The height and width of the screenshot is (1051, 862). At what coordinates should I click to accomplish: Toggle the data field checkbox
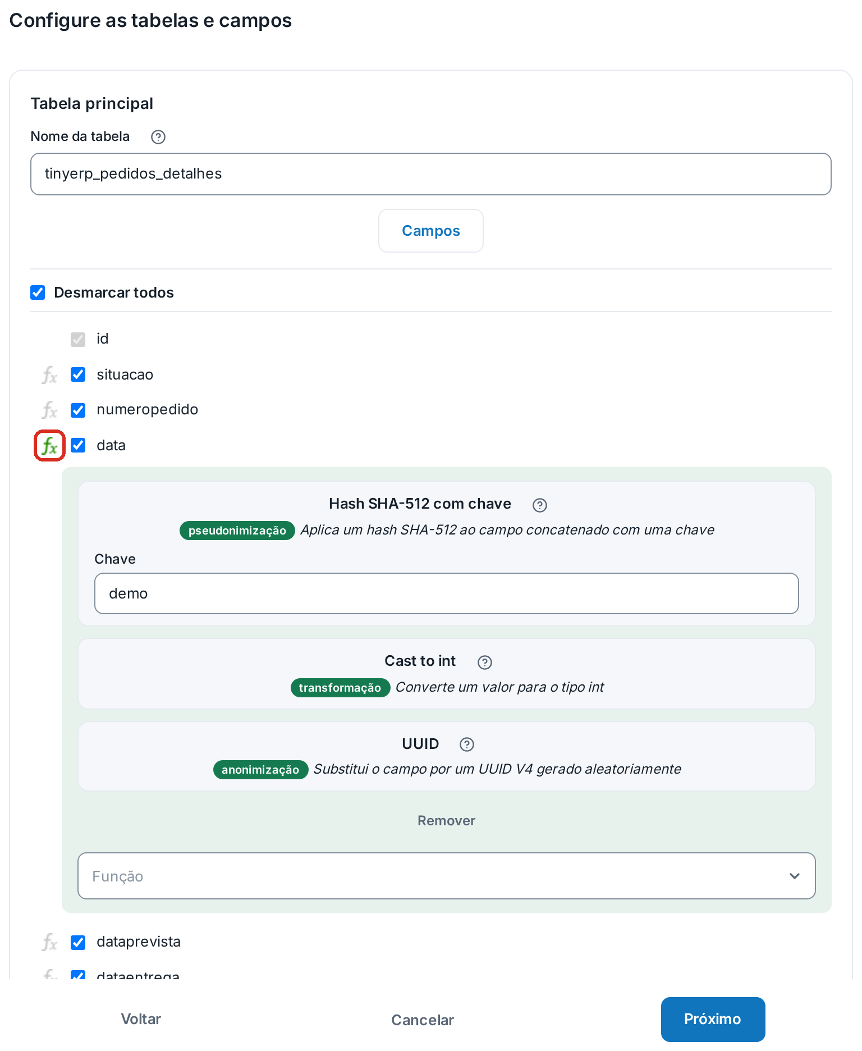(x=78, y=445)
